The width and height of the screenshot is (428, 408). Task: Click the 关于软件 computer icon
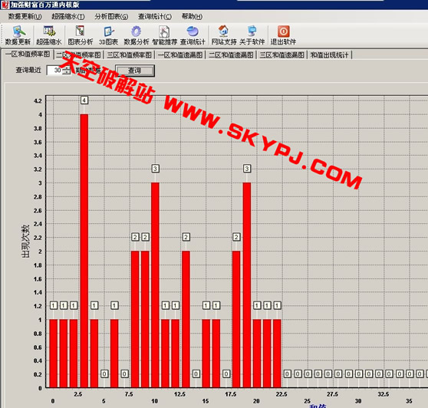tap(252, 35)
